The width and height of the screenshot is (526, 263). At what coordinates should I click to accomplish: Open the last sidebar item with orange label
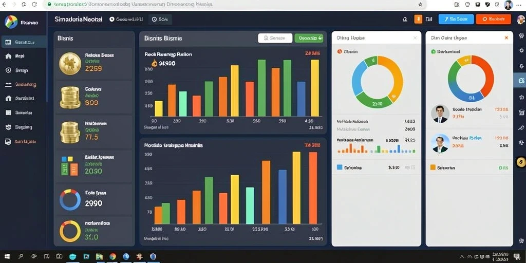click(23, 142)
